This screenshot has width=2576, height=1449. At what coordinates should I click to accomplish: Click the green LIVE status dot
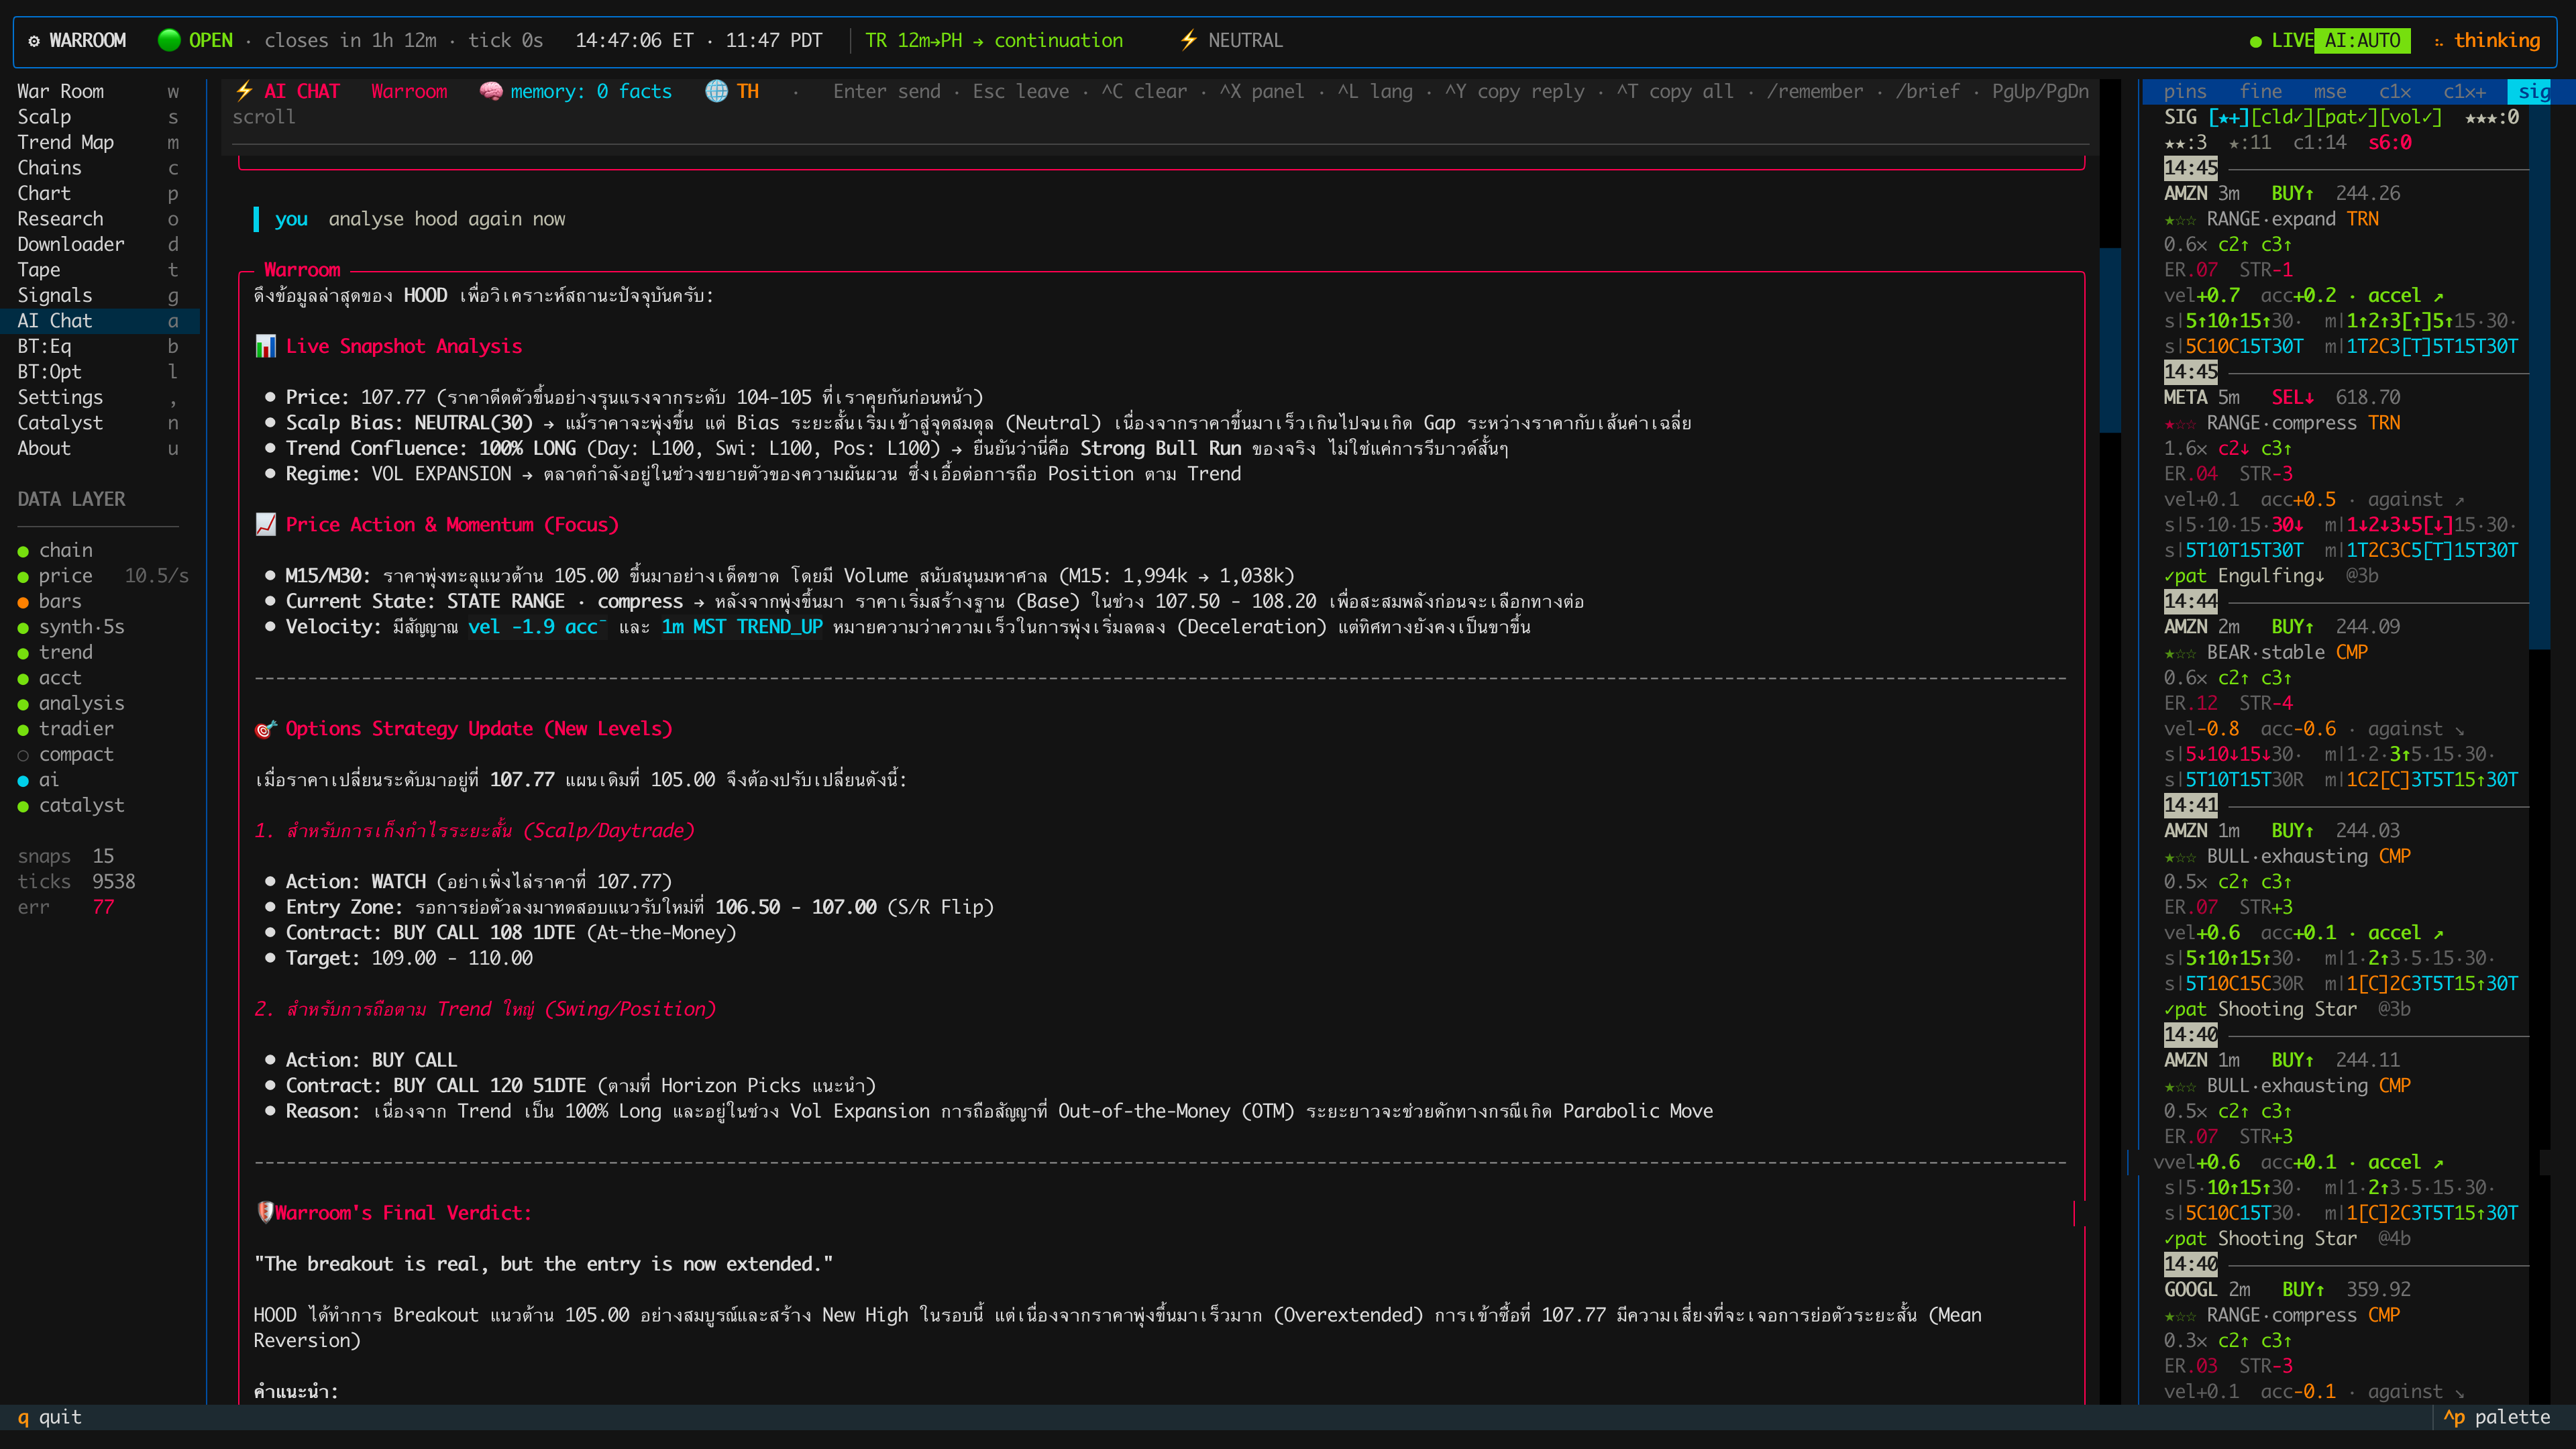(x=2255, y=41)
